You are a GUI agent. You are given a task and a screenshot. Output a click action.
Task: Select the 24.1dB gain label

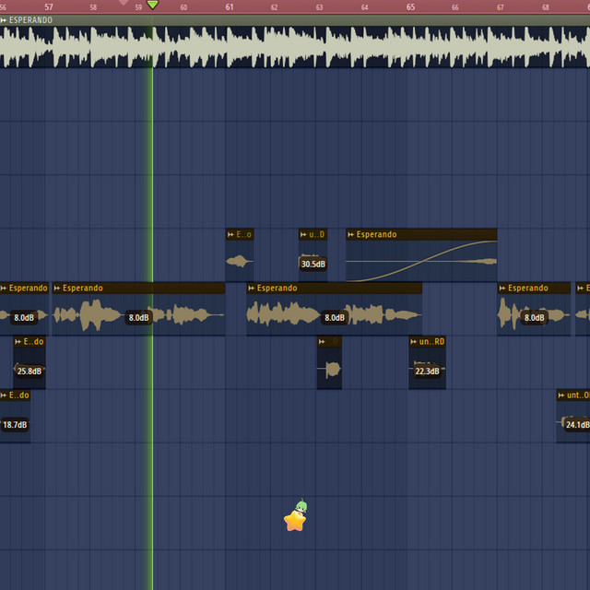577,425
